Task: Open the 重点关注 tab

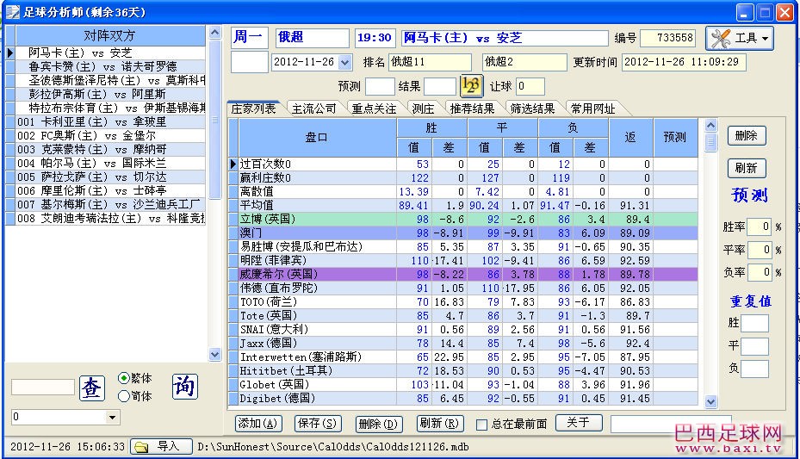Action: point(374,109)
